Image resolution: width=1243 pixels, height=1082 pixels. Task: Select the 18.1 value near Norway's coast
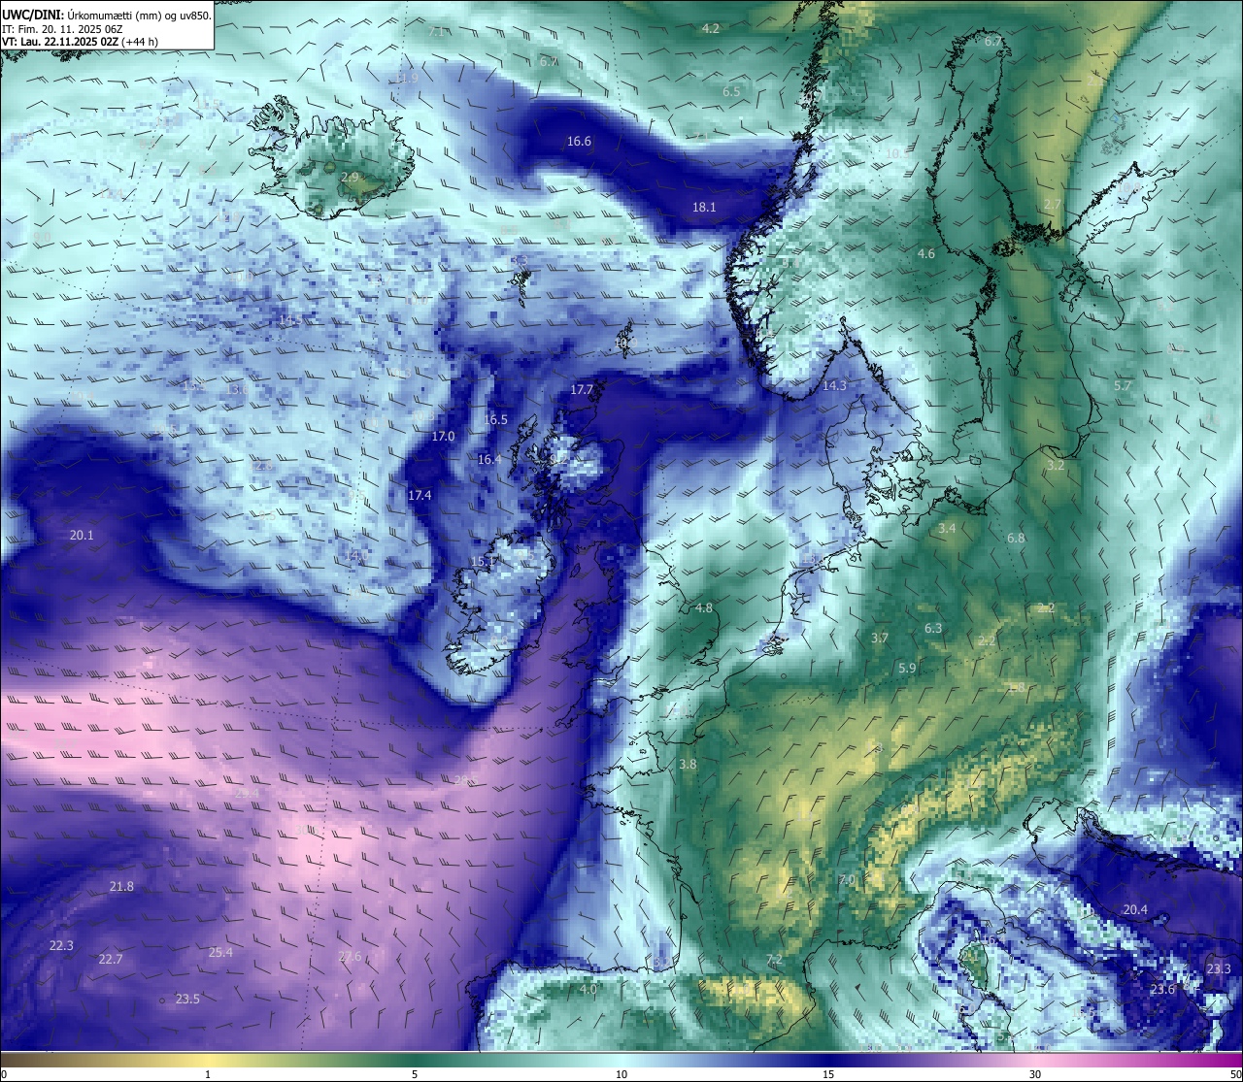[x=704, y=208]
